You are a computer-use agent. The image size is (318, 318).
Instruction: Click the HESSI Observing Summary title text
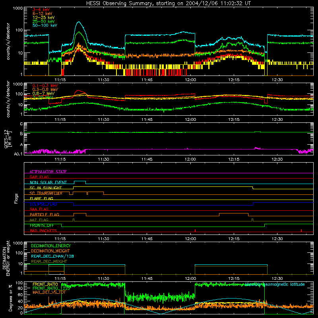(x=169, y=4)
